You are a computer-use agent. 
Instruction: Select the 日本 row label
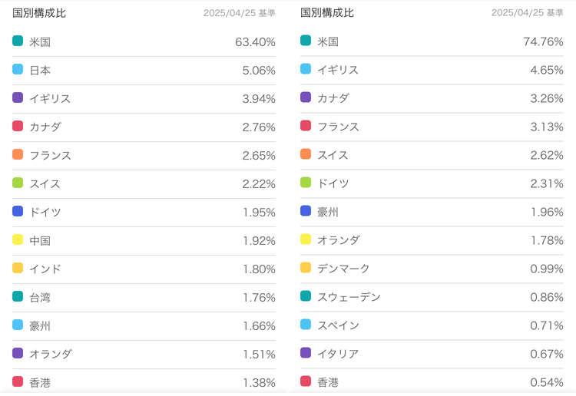click(x=40, y=70)
